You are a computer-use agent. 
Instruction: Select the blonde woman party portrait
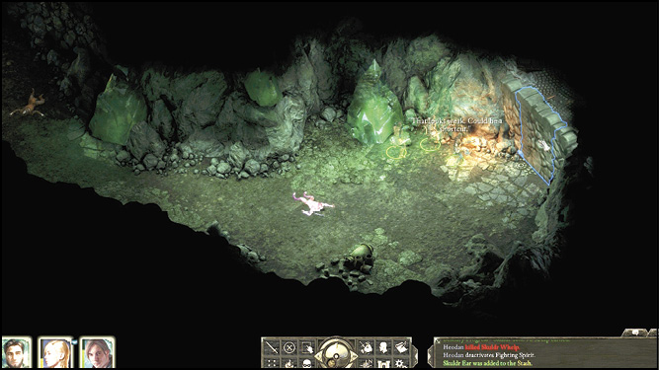click(55, 353)
